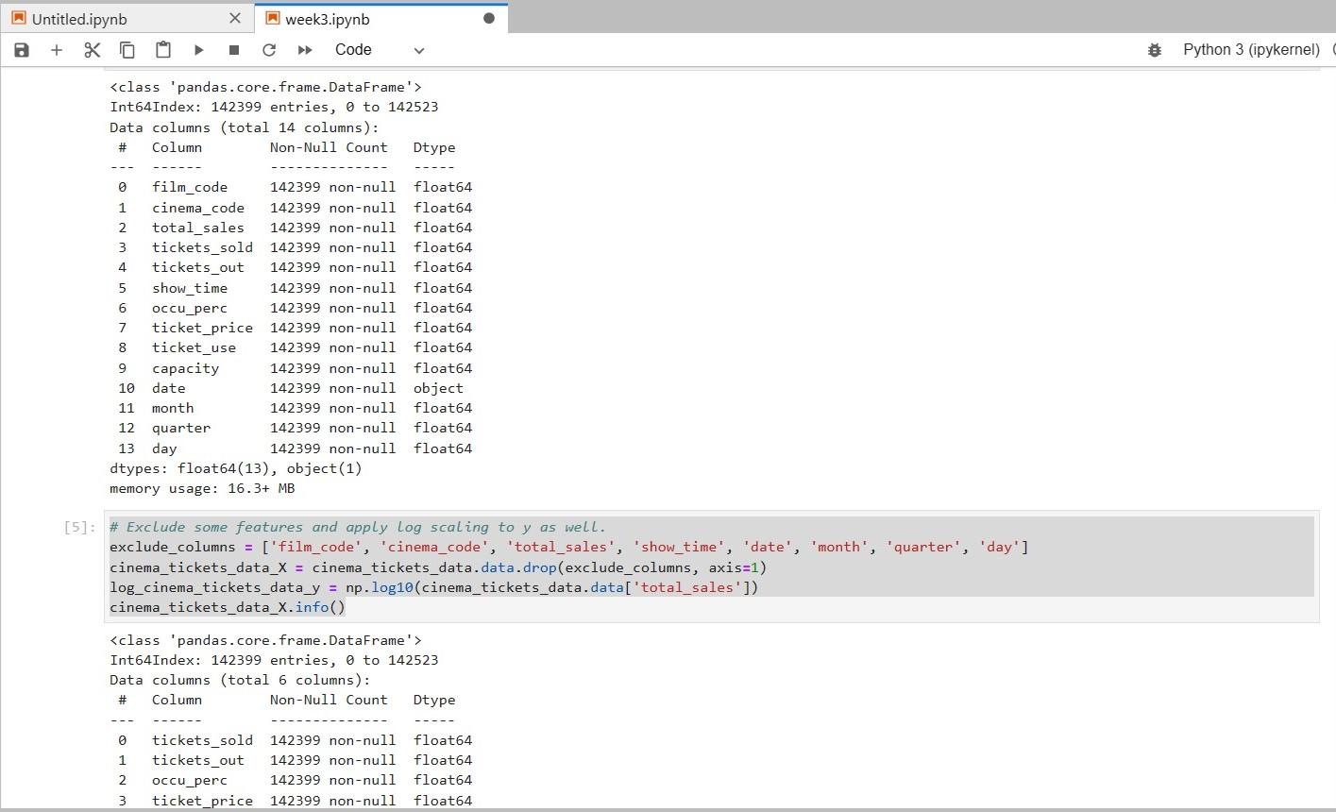Click 'Dtype' header in second output

pyautogui.click(x=434, y=700)
